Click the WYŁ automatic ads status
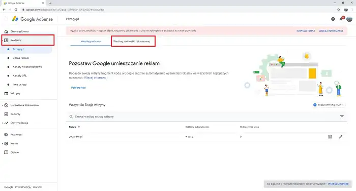 [x=189, y=137]
